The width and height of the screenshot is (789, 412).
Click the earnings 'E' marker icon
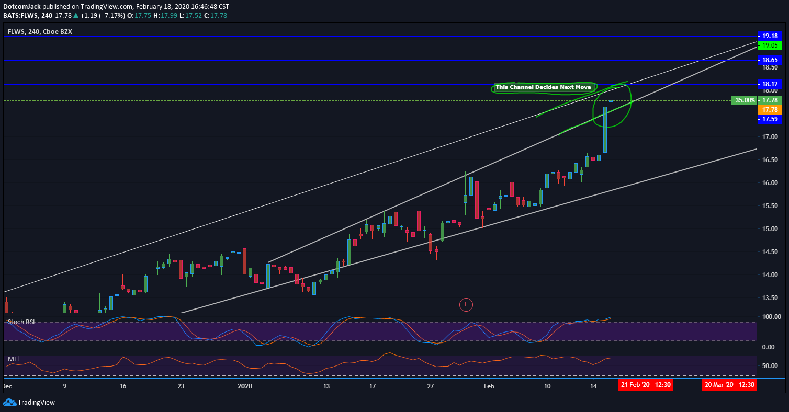point(466,304)
